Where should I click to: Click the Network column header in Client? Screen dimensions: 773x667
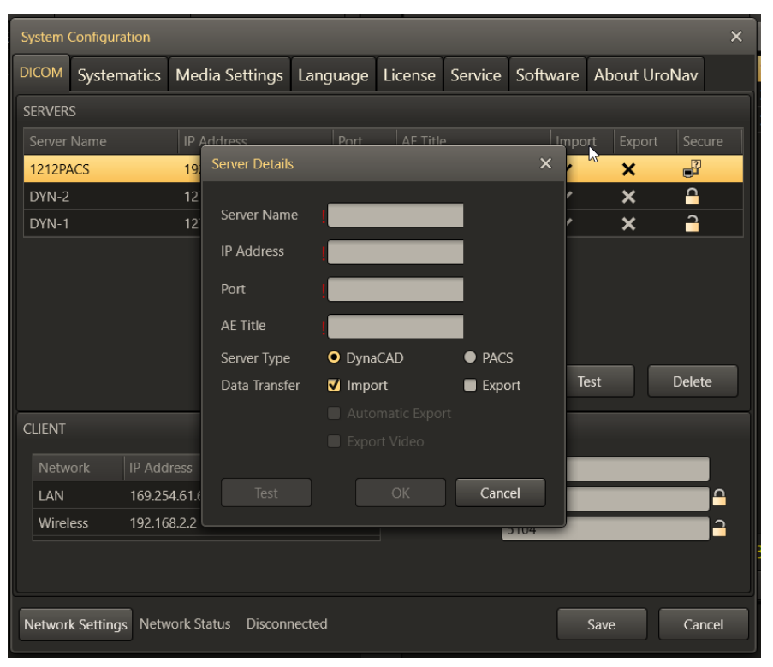click(x=78, y=468)
